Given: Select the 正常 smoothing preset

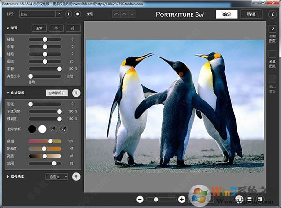Looking at the screenshot, I should pyautogui.click(x=40, y=29).
